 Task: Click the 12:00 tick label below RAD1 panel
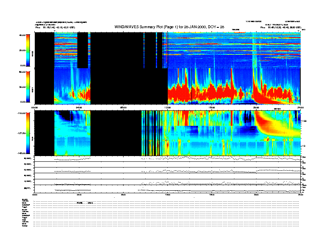(x=167, y=107)
